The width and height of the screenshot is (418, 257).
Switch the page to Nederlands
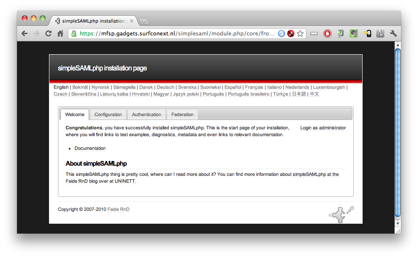point(297,88)
